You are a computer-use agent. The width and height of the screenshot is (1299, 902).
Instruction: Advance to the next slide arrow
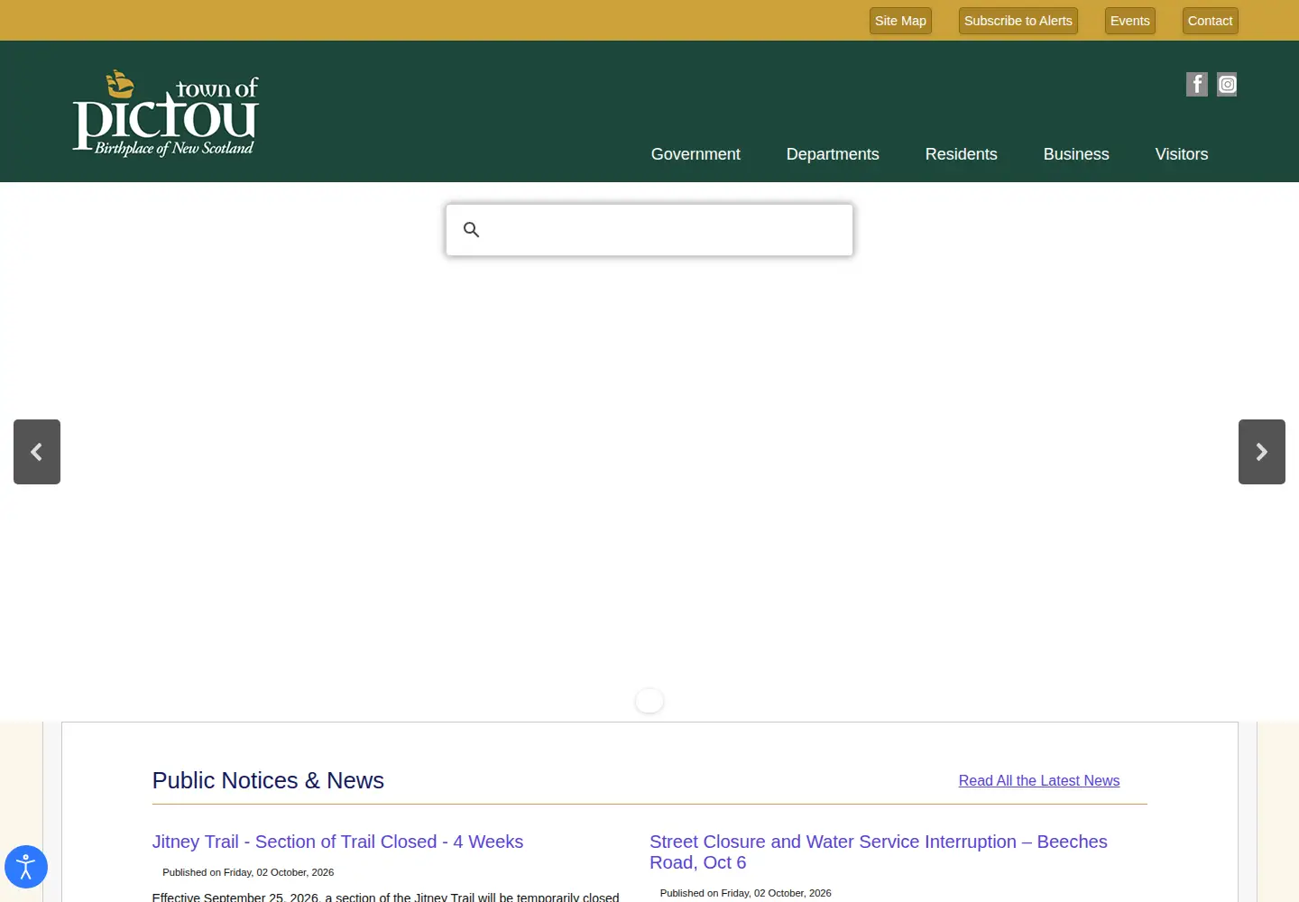[x=1262, y=452]
